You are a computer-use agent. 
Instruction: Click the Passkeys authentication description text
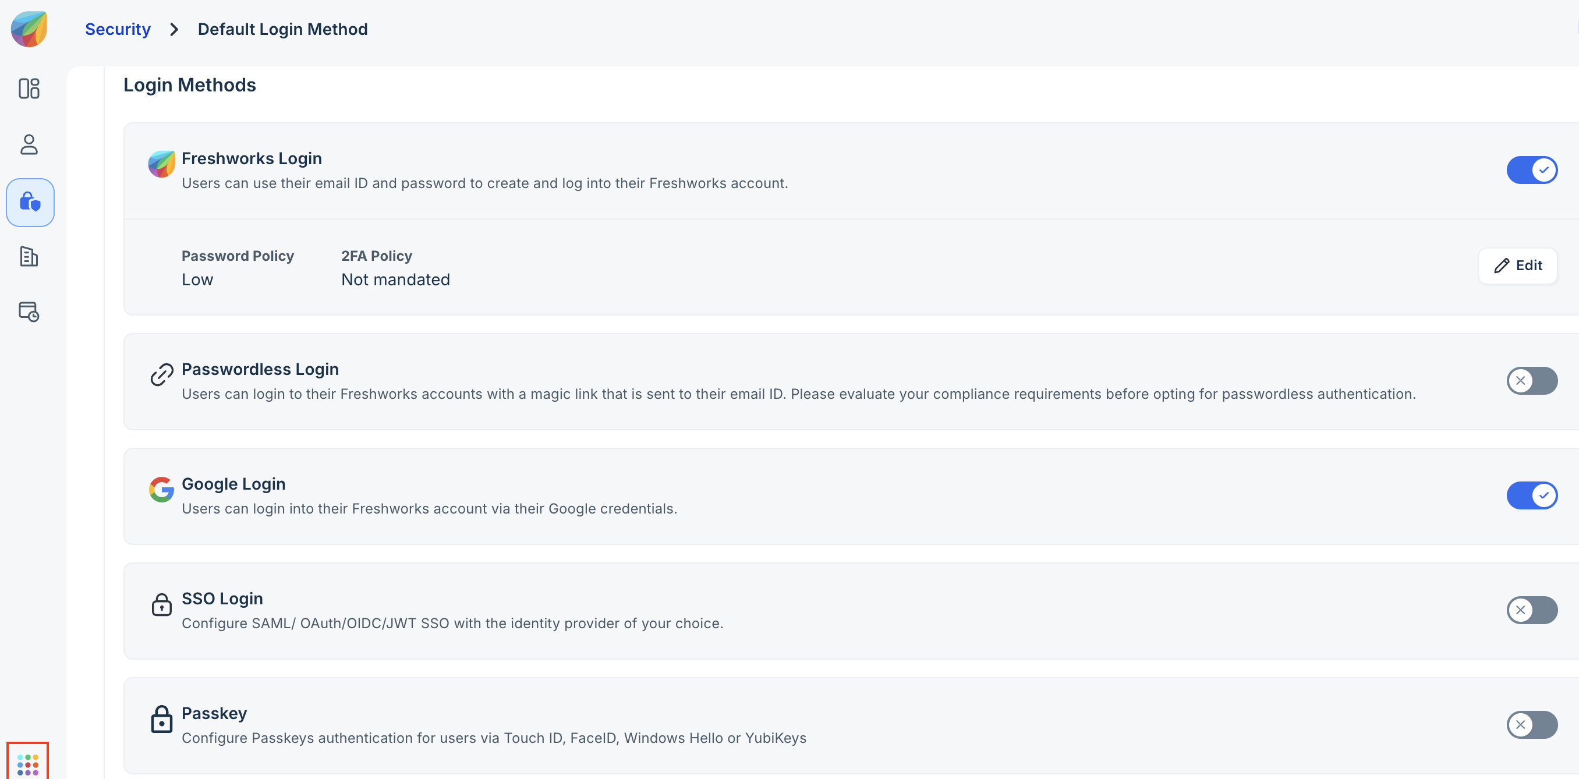click(494, 738)
